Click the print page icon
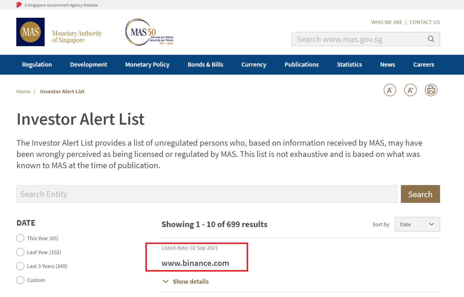The width and height of the screenshot is (464, 297). [x=431, y=90]
